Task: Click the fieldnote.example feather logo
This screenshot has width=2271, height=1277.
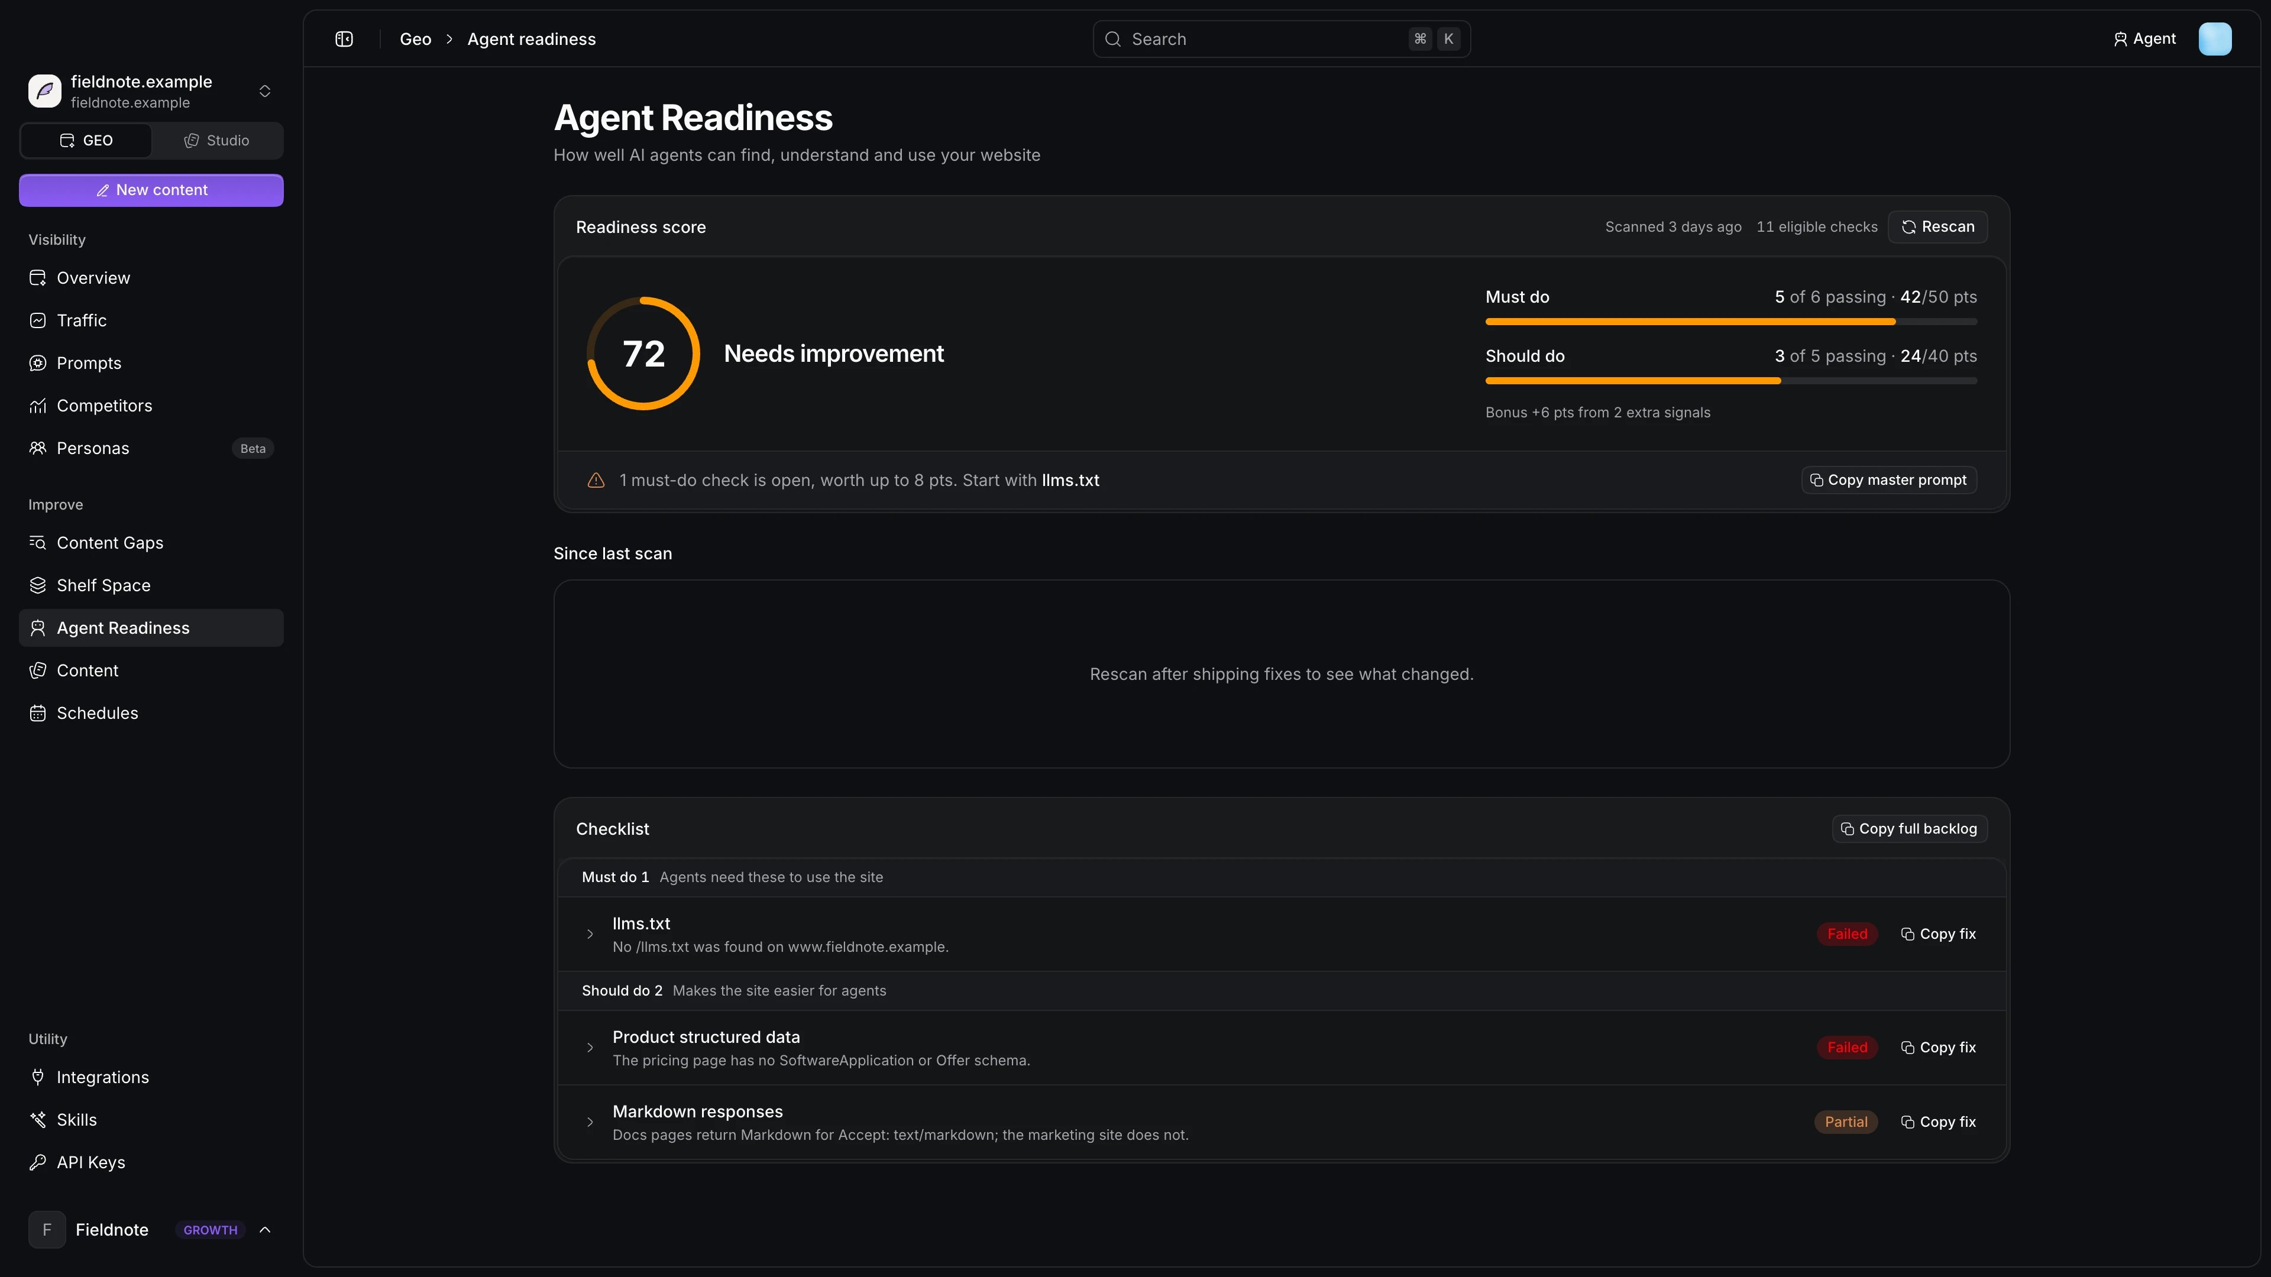Action: (x=45, y=91)
